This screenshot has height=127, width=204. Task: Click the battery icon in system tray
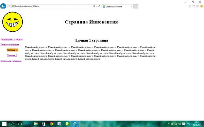pyautogui.click(x=172, y=124)
